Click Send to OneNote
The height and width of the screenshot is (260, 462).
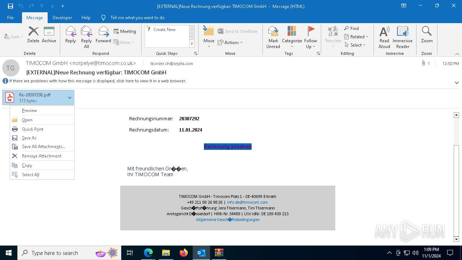pyautogui.click(x=237, y=31)
